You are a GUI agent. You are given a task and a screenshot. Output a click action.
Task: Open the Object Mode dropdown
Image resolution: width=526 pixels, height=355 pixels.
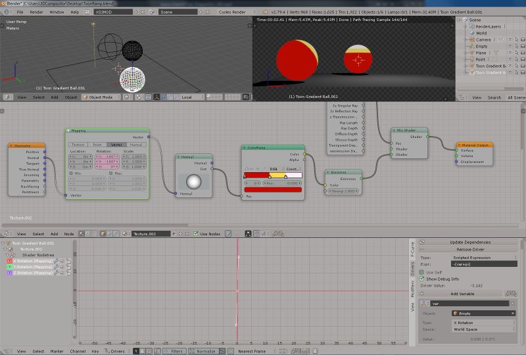click(x=101, y=97)
